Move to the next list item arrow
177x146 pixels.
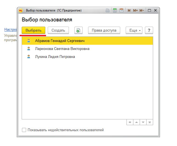pyautogui.click(x=143, y=122)
